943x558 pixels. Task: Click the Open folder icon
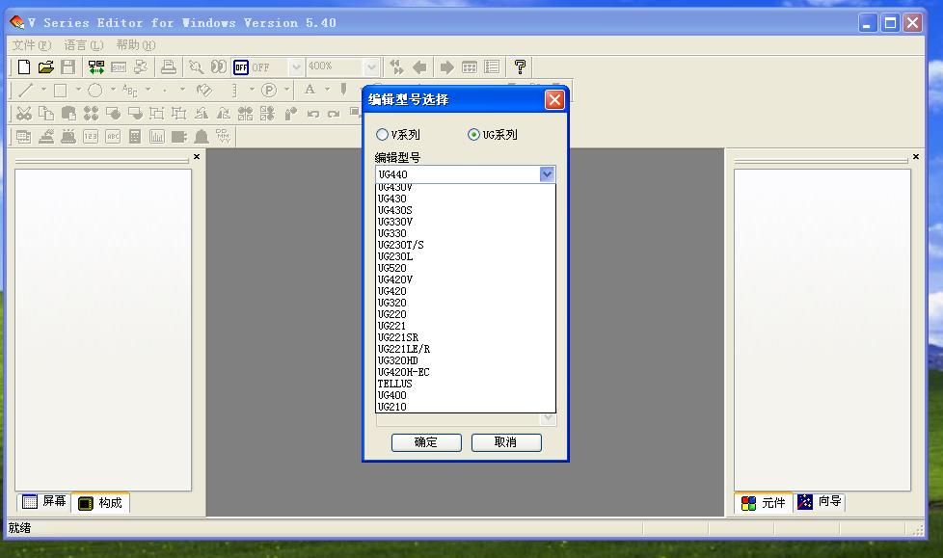click(x=45, y=67)
